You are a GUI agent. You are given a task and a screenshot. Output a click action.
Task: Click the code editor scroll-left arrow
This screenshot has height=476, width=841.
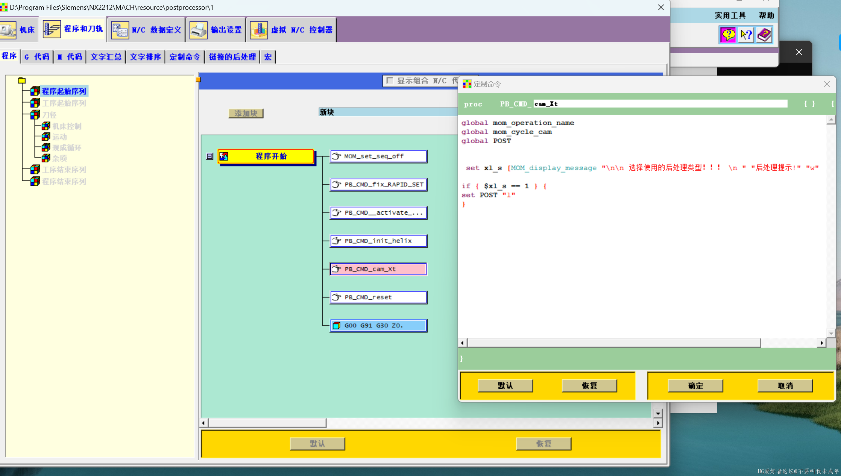tap(463, 343)
